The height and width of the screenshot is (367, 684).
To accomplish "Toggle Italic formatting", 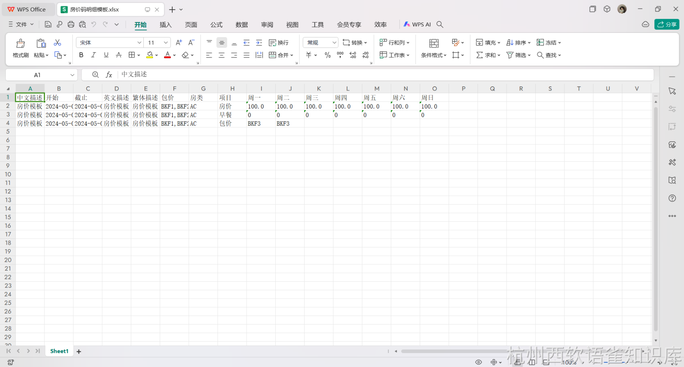I will tap(93, 55).
